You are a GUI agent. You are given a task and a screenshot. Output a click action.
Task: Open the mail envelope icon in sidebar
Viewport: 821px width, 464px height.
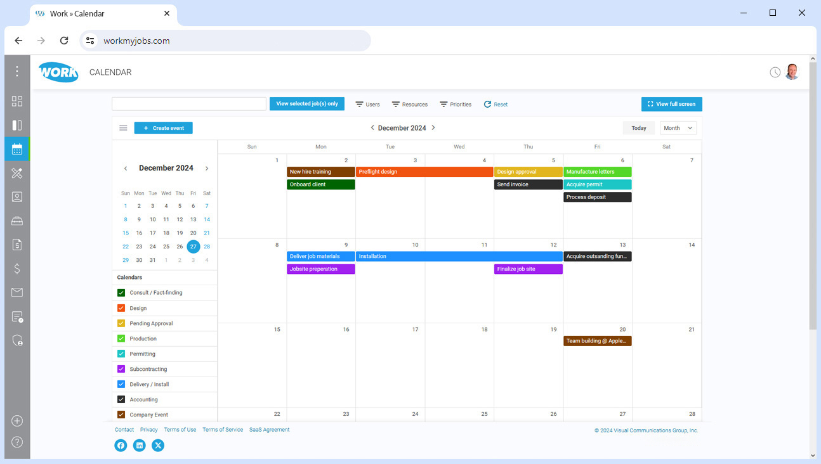coord(17,292)
